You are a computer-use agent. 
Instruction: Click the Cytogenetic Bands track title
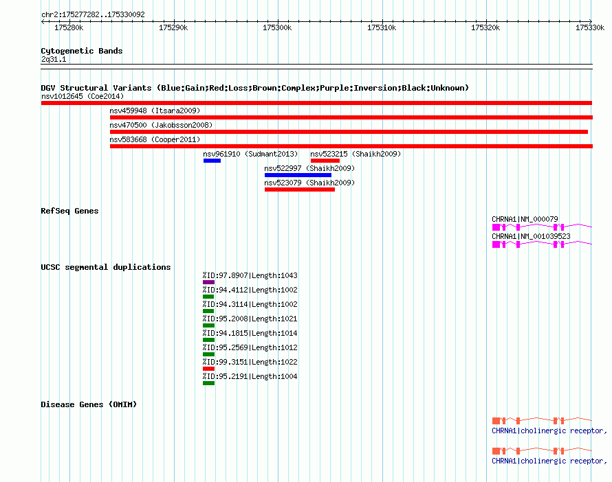(x=81, y=51)
